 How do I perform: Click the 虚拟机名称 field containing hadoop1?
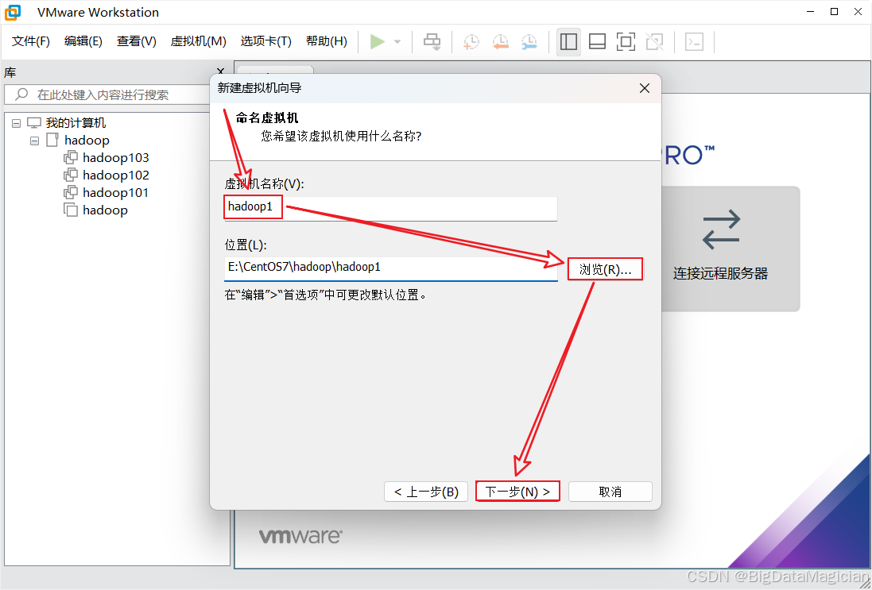pyautogui.click(x=390, y=208)
